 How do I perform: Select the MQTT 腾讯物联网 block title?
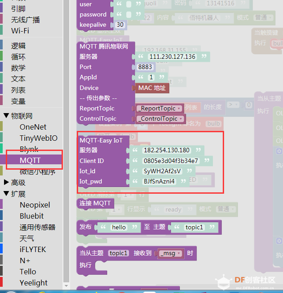(104, 46)
